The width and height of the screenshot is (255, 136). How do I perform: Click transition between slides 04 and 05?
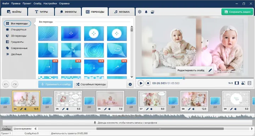(x=47, y=101)
